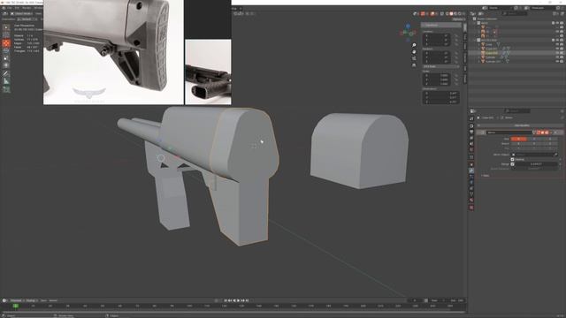
Task: Click the outliner search field
Action: point(515,13)
